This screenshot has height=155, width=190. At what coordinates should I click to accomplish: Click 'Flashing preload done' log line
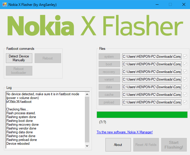(21, 140)
